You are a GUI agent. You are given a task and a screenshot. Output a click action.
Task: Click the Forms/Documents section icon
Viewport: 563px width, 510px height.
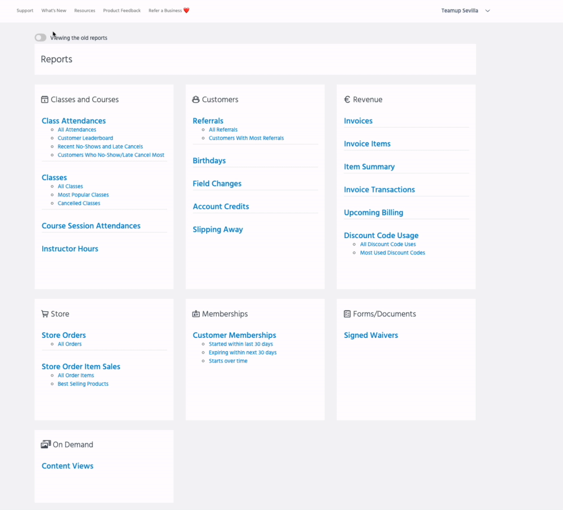[347, 314]
